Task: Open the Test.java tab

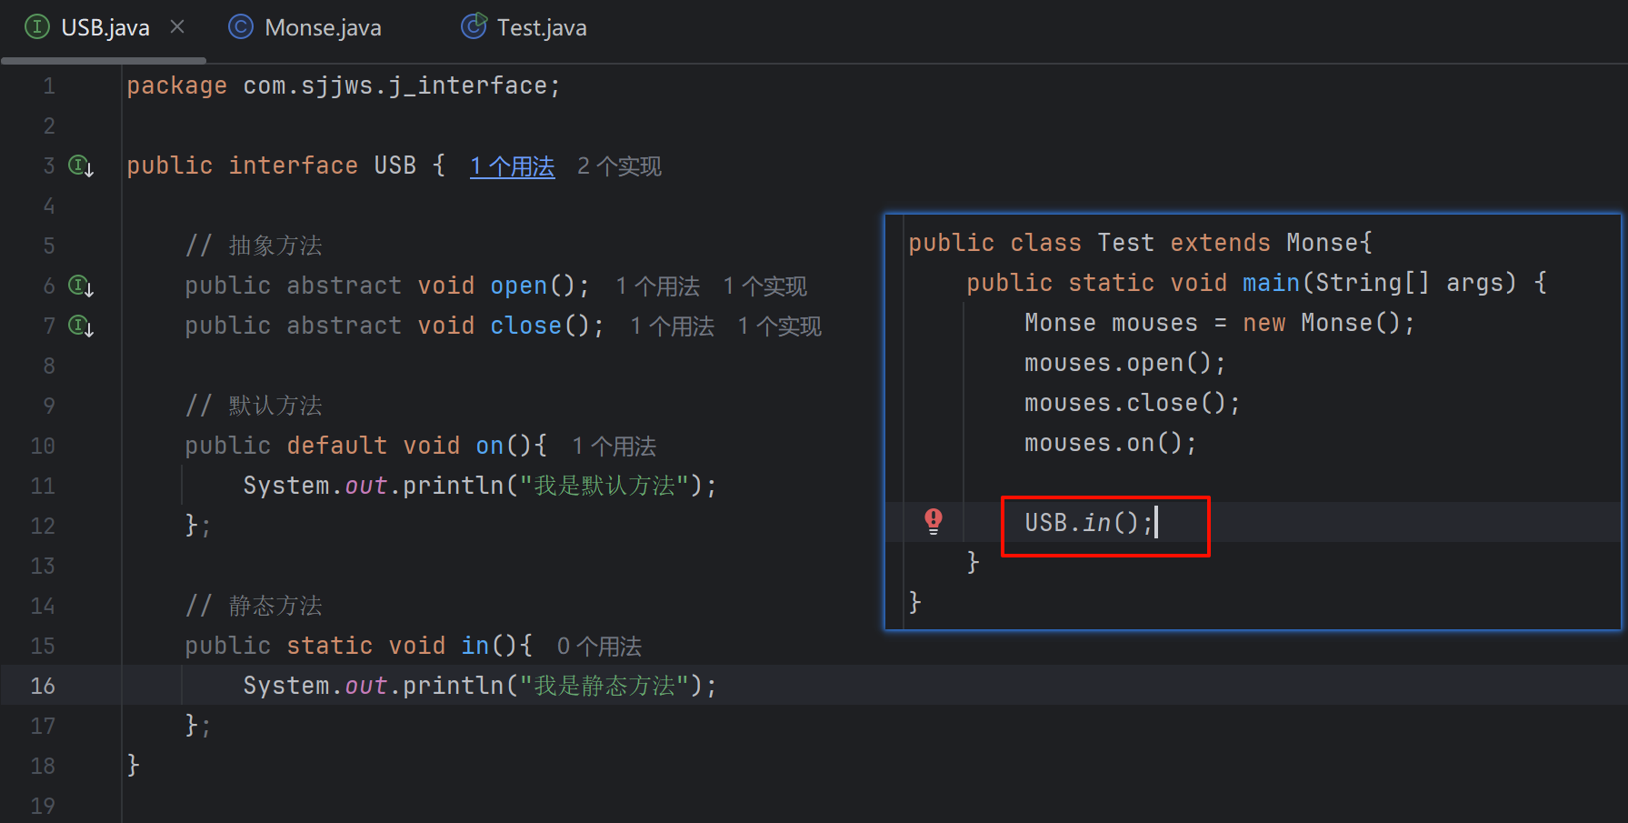Action: 541,28
